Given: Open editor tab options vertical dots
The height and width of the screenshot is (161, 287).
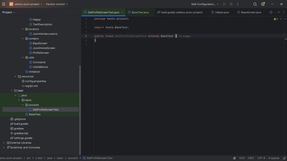Looking at the screenshot, I should pyautogui.click(x=284, y=12).
